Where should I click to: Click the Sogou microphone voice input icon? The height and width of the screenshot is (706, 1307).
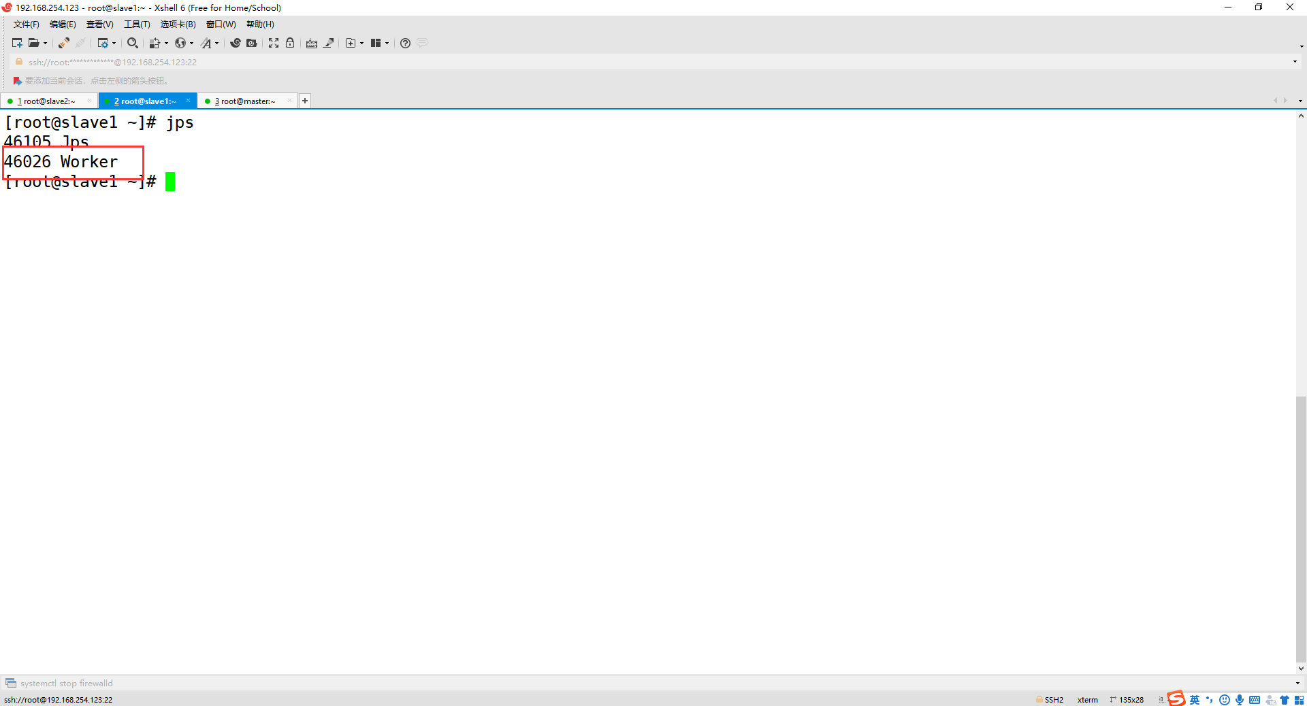tap(1240, 700)
